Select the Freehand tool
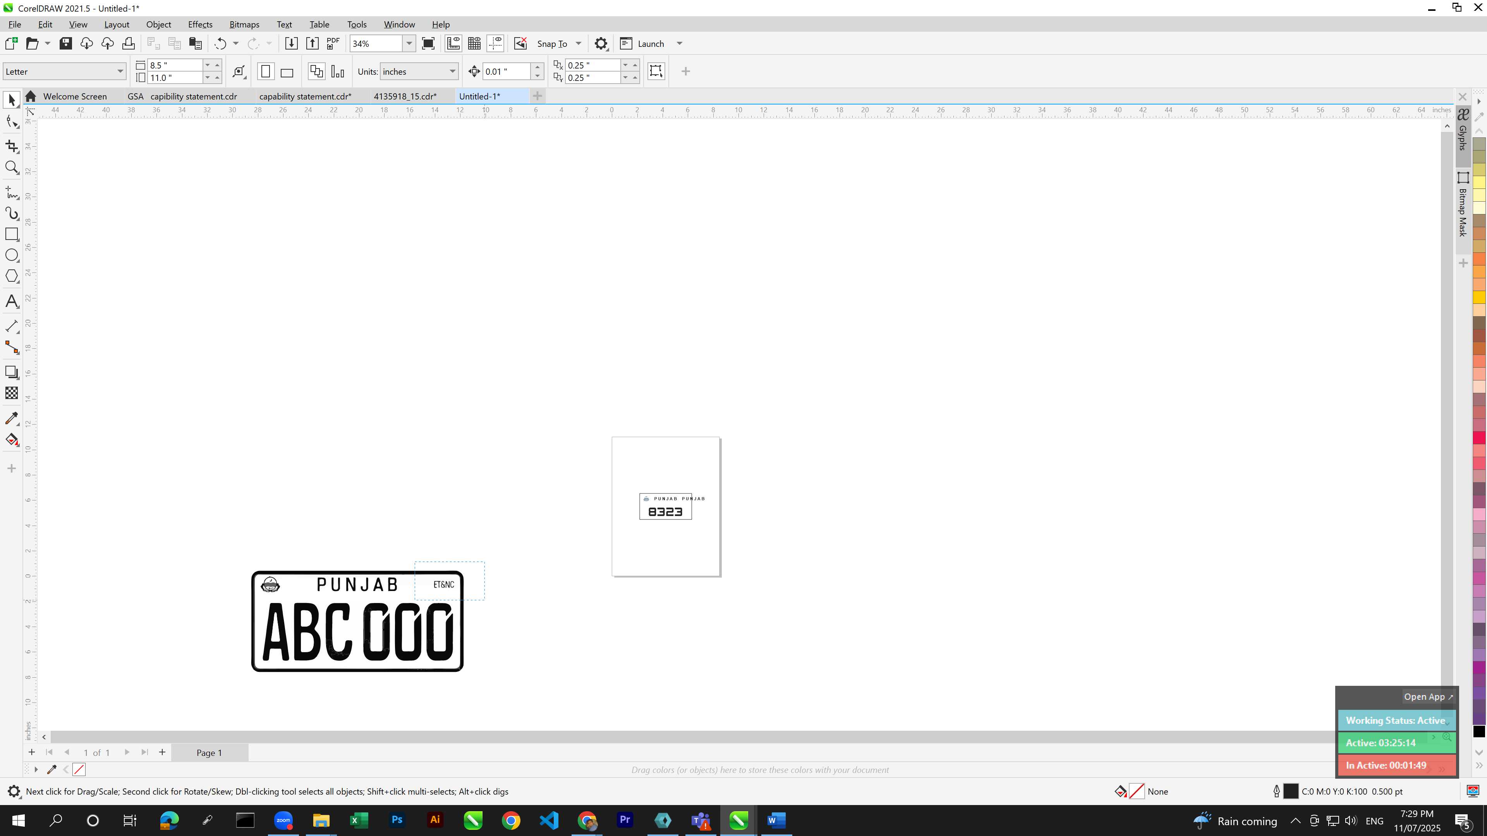Image resolution: width=1487 pixels, height=836 pixels. [x=12, y=192]
